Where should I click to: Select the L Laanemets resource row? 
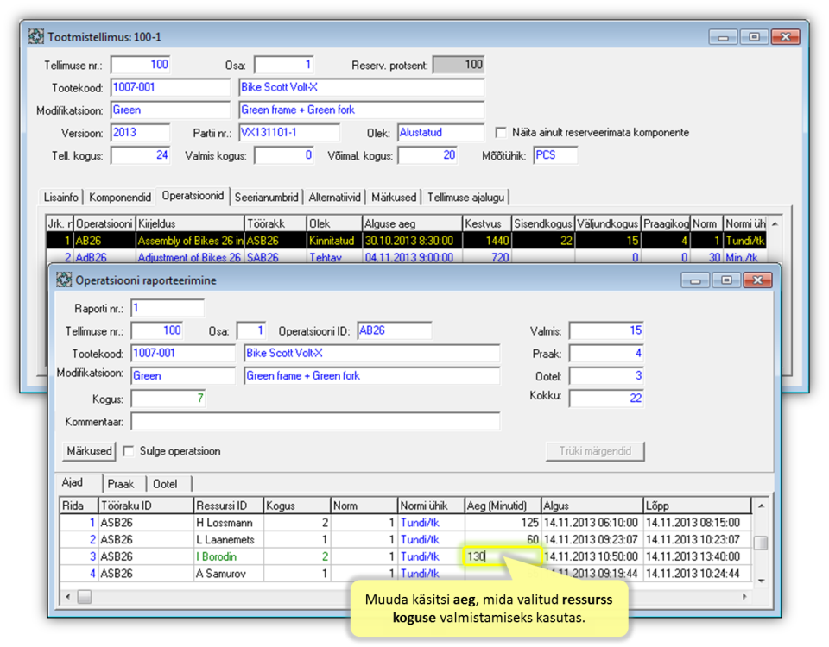[x=406, y=539]
